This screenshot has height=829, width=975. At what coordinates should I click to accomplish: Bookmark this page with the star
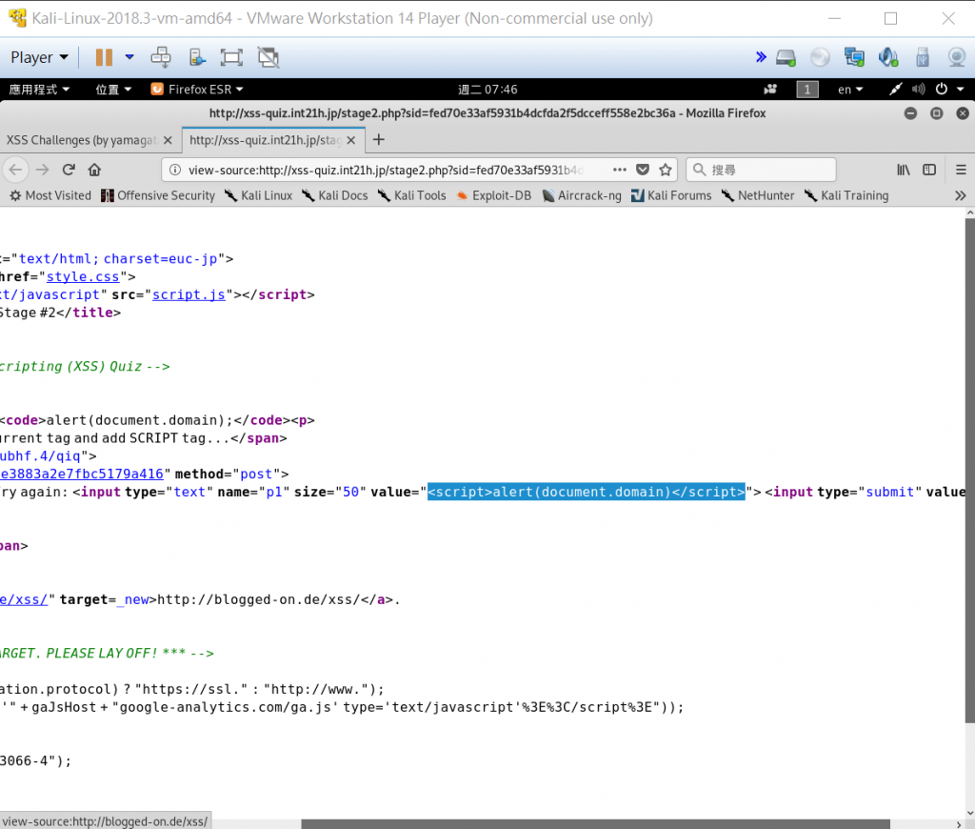point(666,170)
